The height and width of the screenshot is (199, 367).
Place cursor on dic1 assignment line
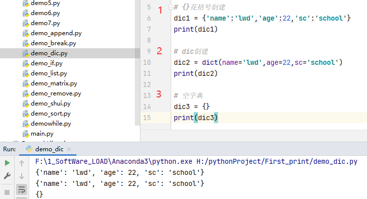point(262,18)
